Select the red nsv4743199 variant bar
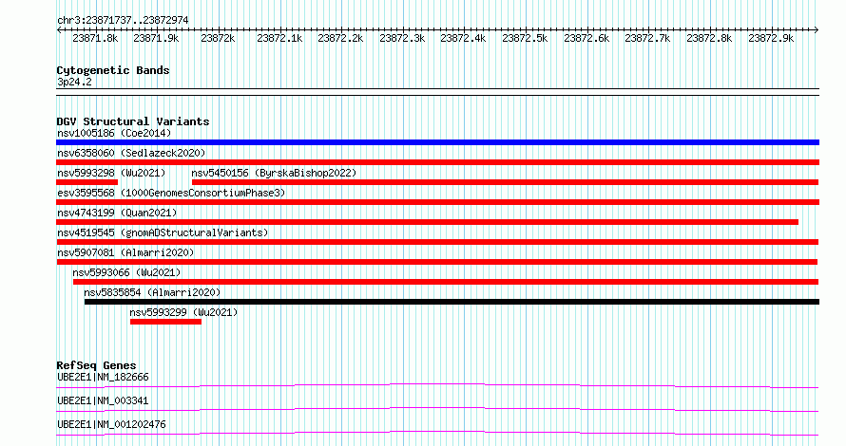Image resolution: width=846 pixels, height=446 pixels. [428, 222]
